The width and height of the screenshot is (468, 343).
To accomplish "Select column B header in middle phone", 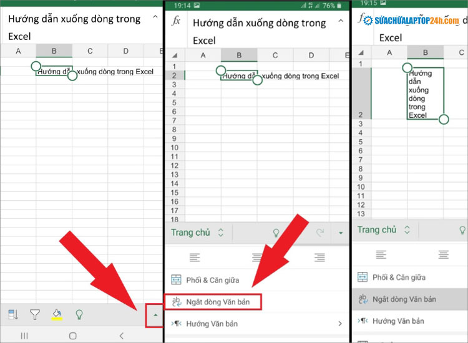I will click(x=239, y=55).
